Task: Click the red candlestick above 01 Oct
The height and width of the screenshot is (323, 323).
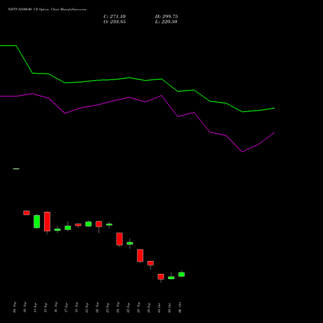Action: 161,276
